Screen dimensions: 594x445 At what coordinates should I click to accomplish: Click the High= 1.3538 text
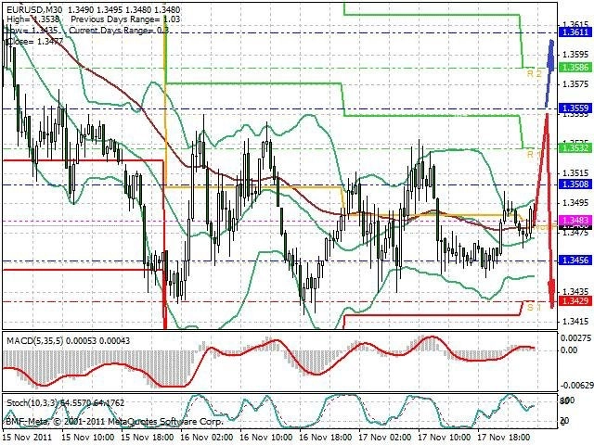click(x=33, y=19)
